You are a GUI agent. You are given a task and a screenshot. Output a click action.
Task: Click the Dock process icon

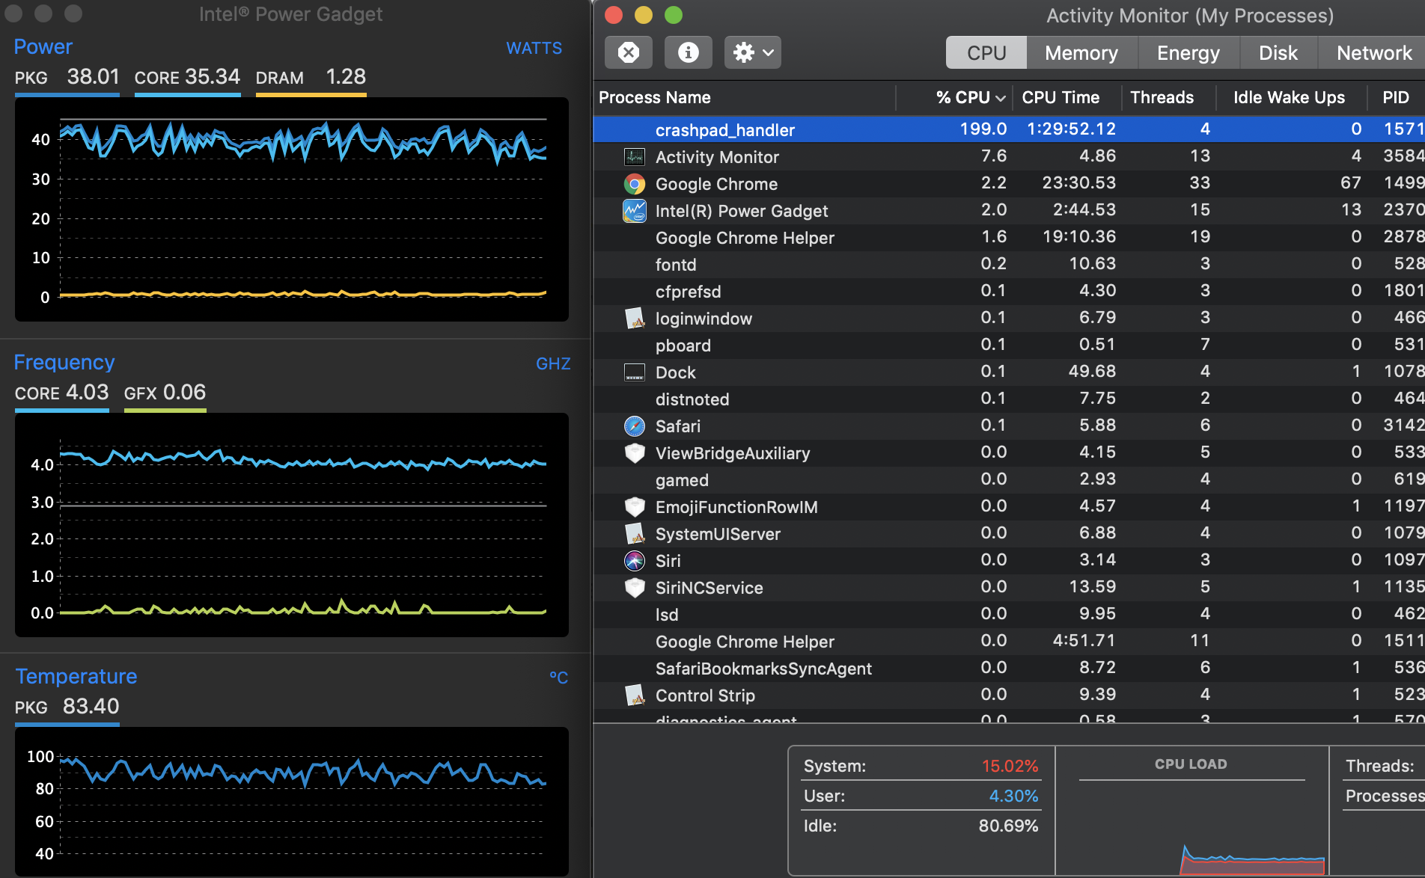(635, 372)
